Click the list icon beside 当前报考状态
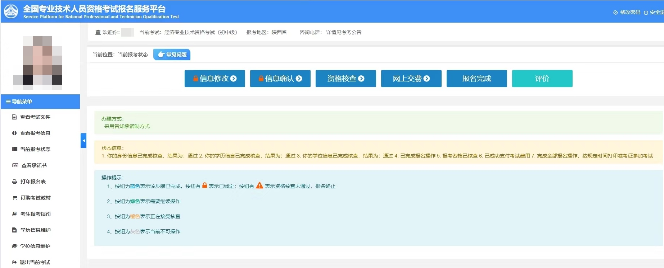 pyautogui.click(x=14, y=149)
